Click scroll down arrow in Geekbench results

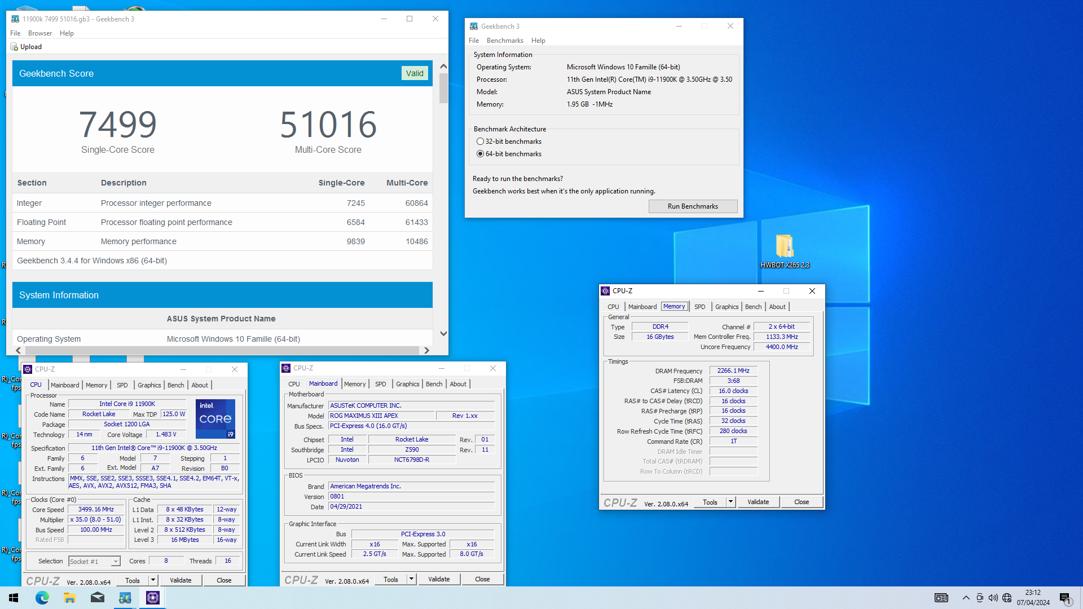click(x=443, y=333)
